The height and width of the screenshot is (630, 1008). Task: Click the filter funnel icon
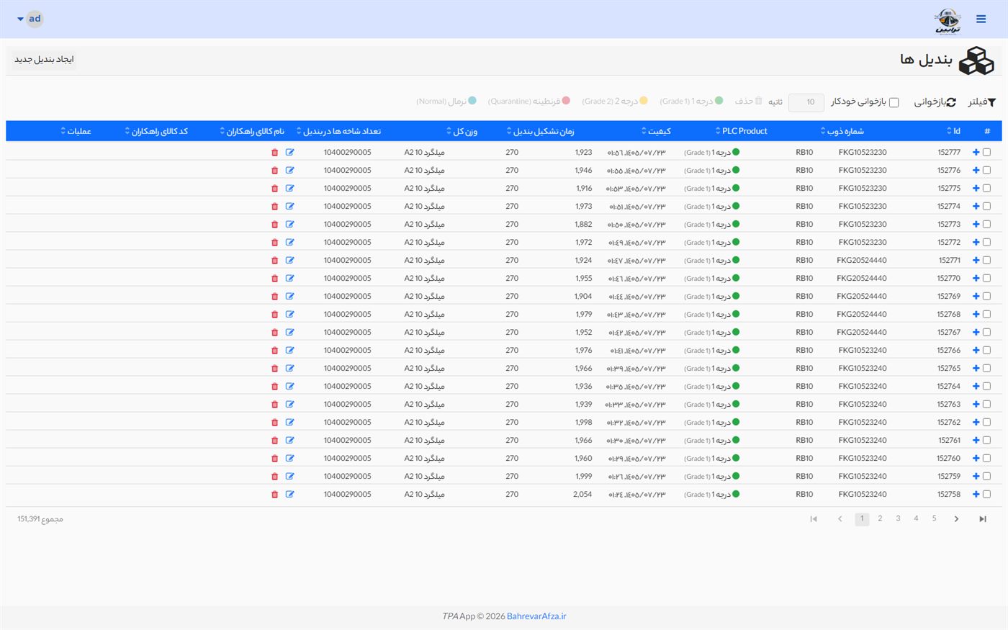pos(991,102)
